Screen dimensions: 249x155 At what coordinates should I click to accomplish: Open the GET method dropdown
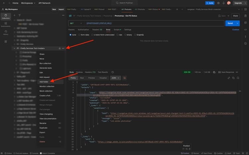(76, 23)
